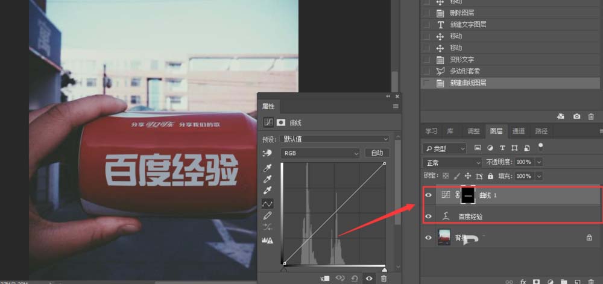Click the curve's top-right control point
The width and height of the screenshot is (603, 284).
tap(384, 164)
